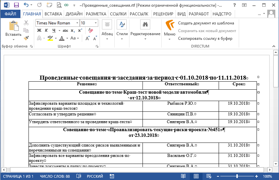This screenshot has height=180, width=279.
Task: Apply yellow text highlight color
Action: (50, 38)
